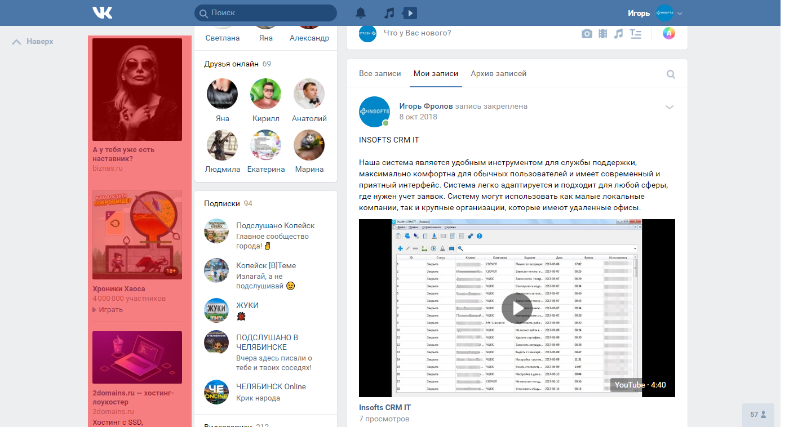Open the Игорь profile menu
789x427 pixels.
coord(655,13)
